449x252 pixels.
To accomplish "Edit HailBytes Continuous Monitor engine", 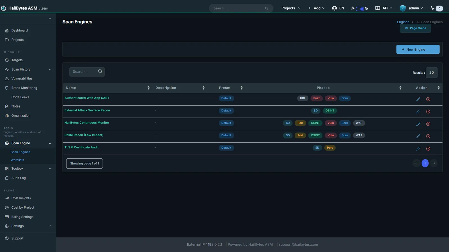I will pyautogui.click(x=418, y=124).
